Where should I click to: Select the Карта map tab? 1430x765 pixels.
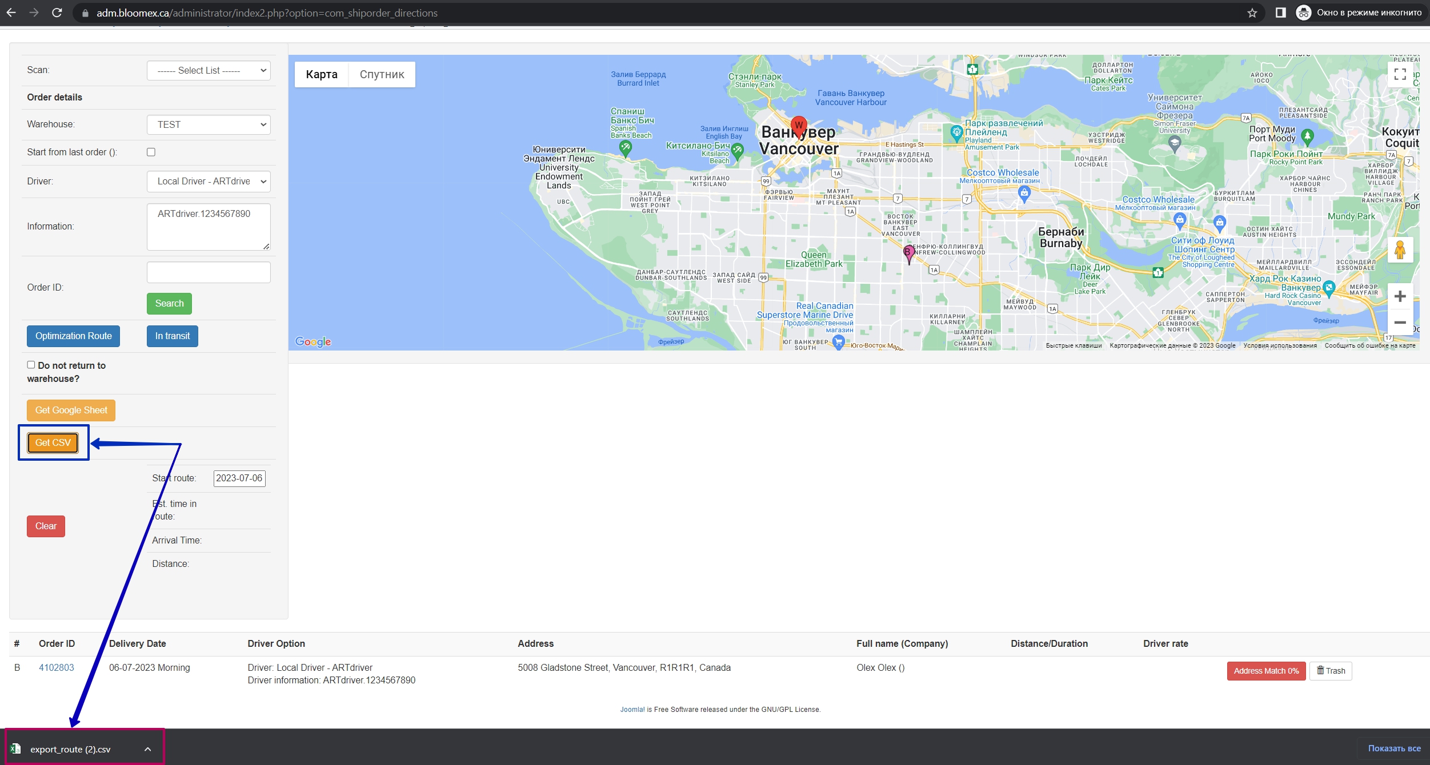pyautogui.click(x=322, y=74)
